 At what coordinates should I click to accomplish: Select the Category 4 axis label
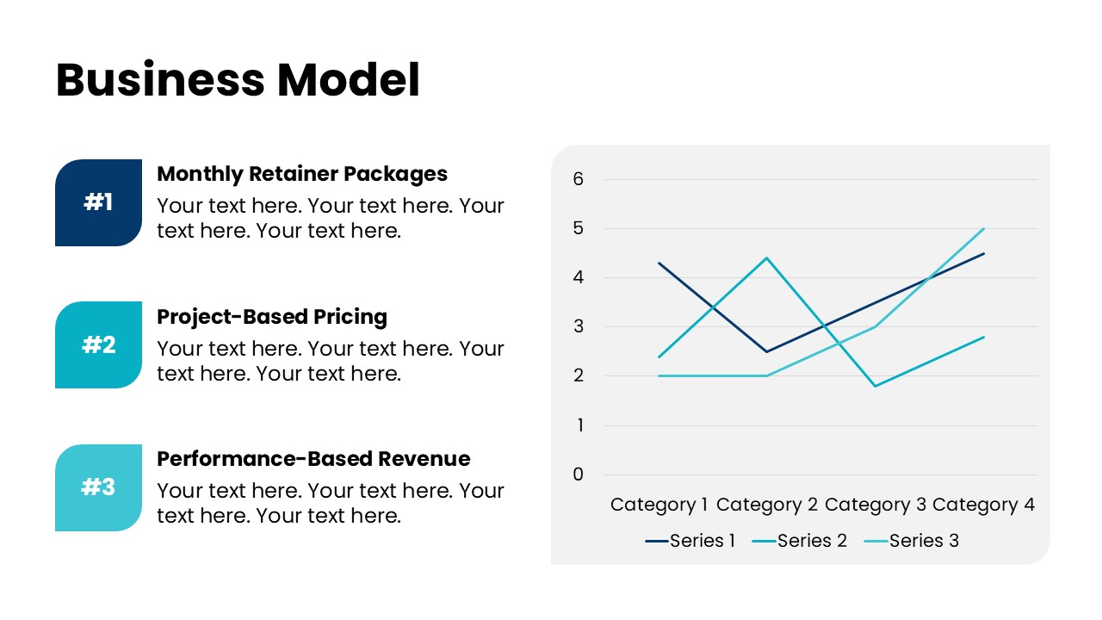[983, 505]
